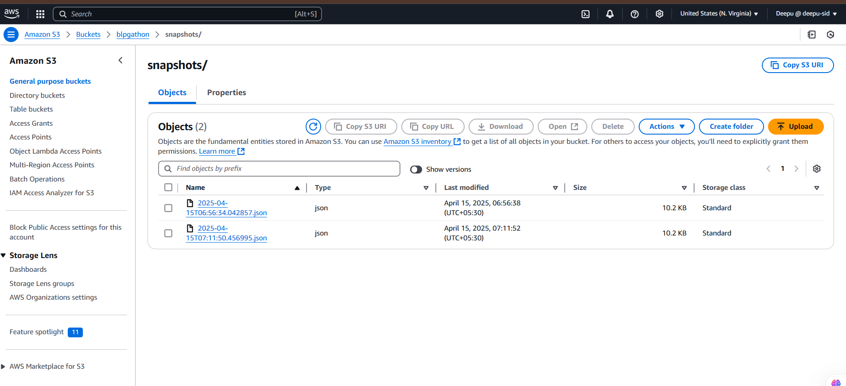
Task: Click Copy S3 URI button at page top
Action: coord(797,65)
